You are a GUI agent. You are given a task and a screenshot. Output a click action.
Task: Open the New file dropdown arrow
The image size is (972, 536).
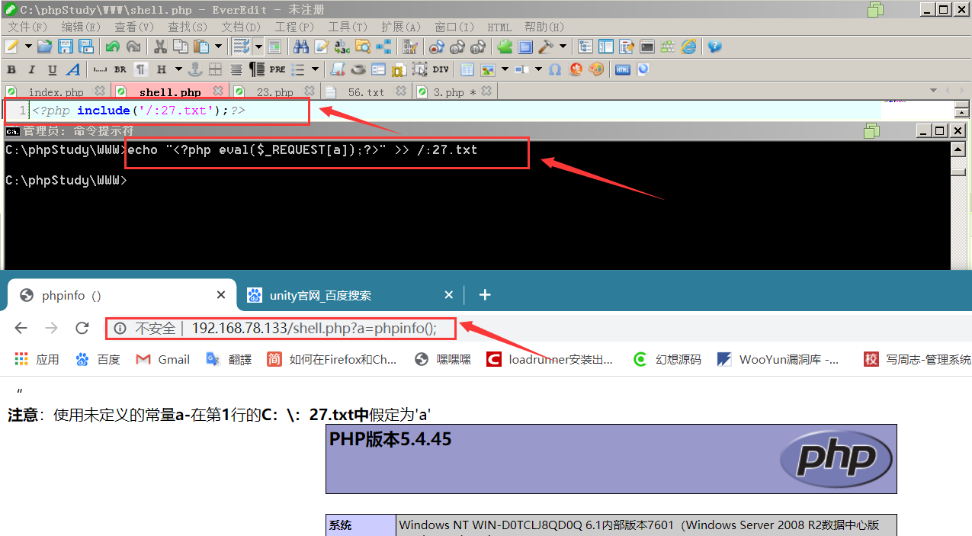point(28,47)
